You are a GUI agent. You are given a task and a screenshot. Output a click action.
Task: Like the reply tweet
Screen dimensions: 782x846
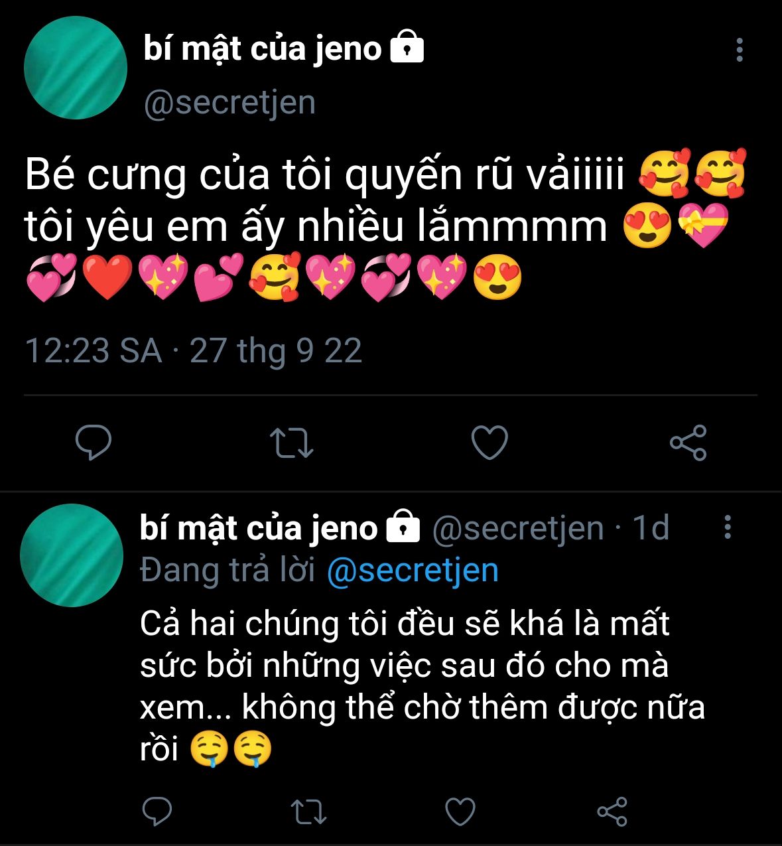click(x=460, y=811)
